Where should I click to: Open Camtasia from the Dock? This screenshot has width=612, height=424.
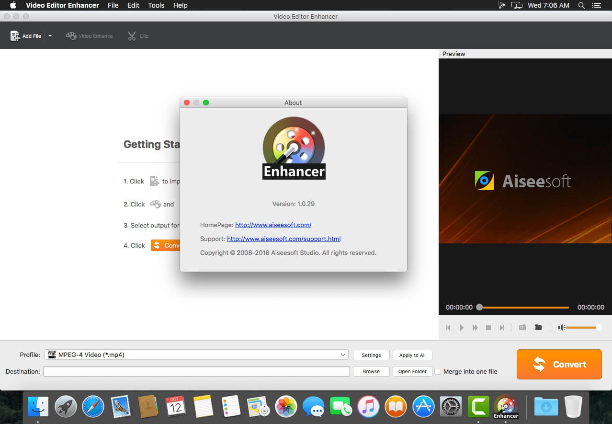478,406
